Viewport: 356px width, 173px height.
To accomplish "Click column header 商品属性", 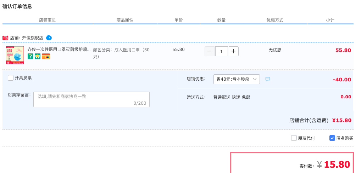I will [x=125, y=20].
